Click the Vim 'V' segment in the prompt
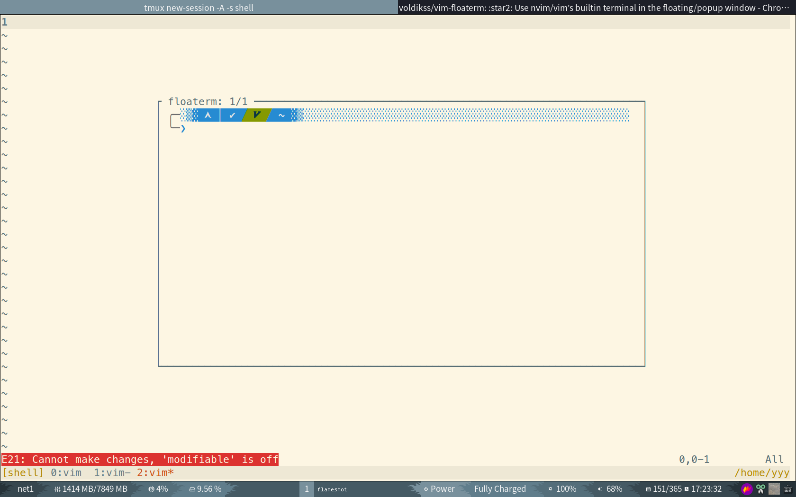The image size is (796, 497). point(256,115)
